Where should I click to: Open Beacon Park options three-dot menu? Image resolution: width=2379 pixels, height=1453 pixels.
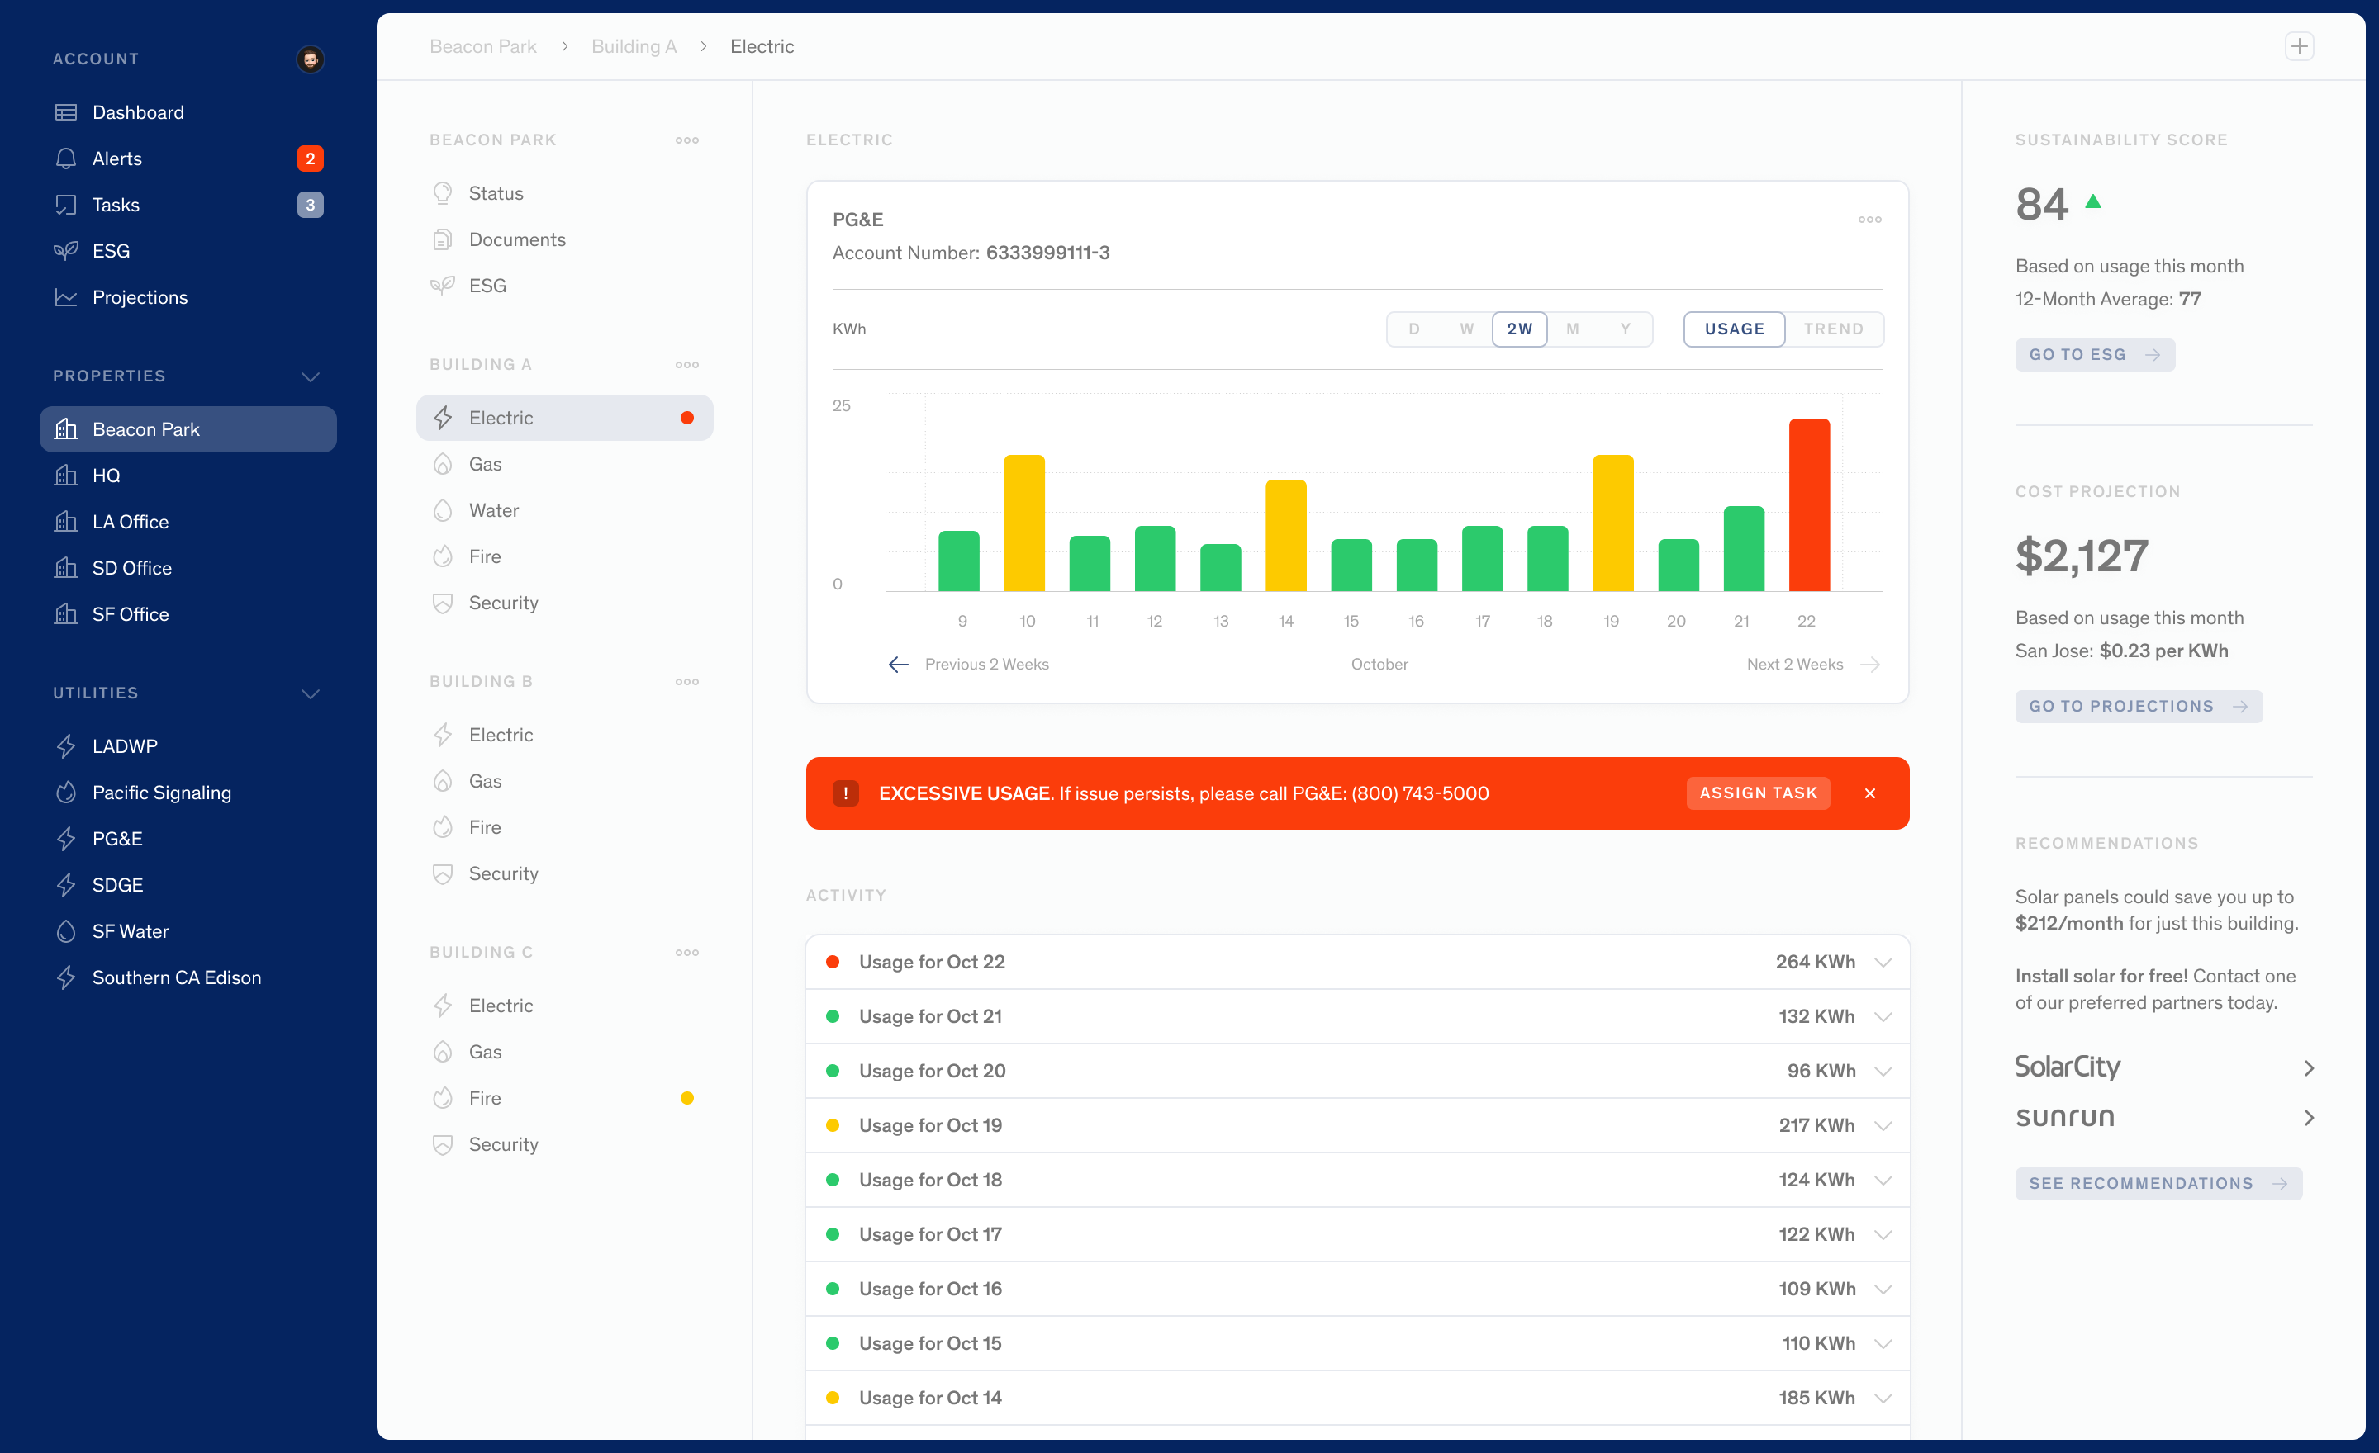(686, 140)
